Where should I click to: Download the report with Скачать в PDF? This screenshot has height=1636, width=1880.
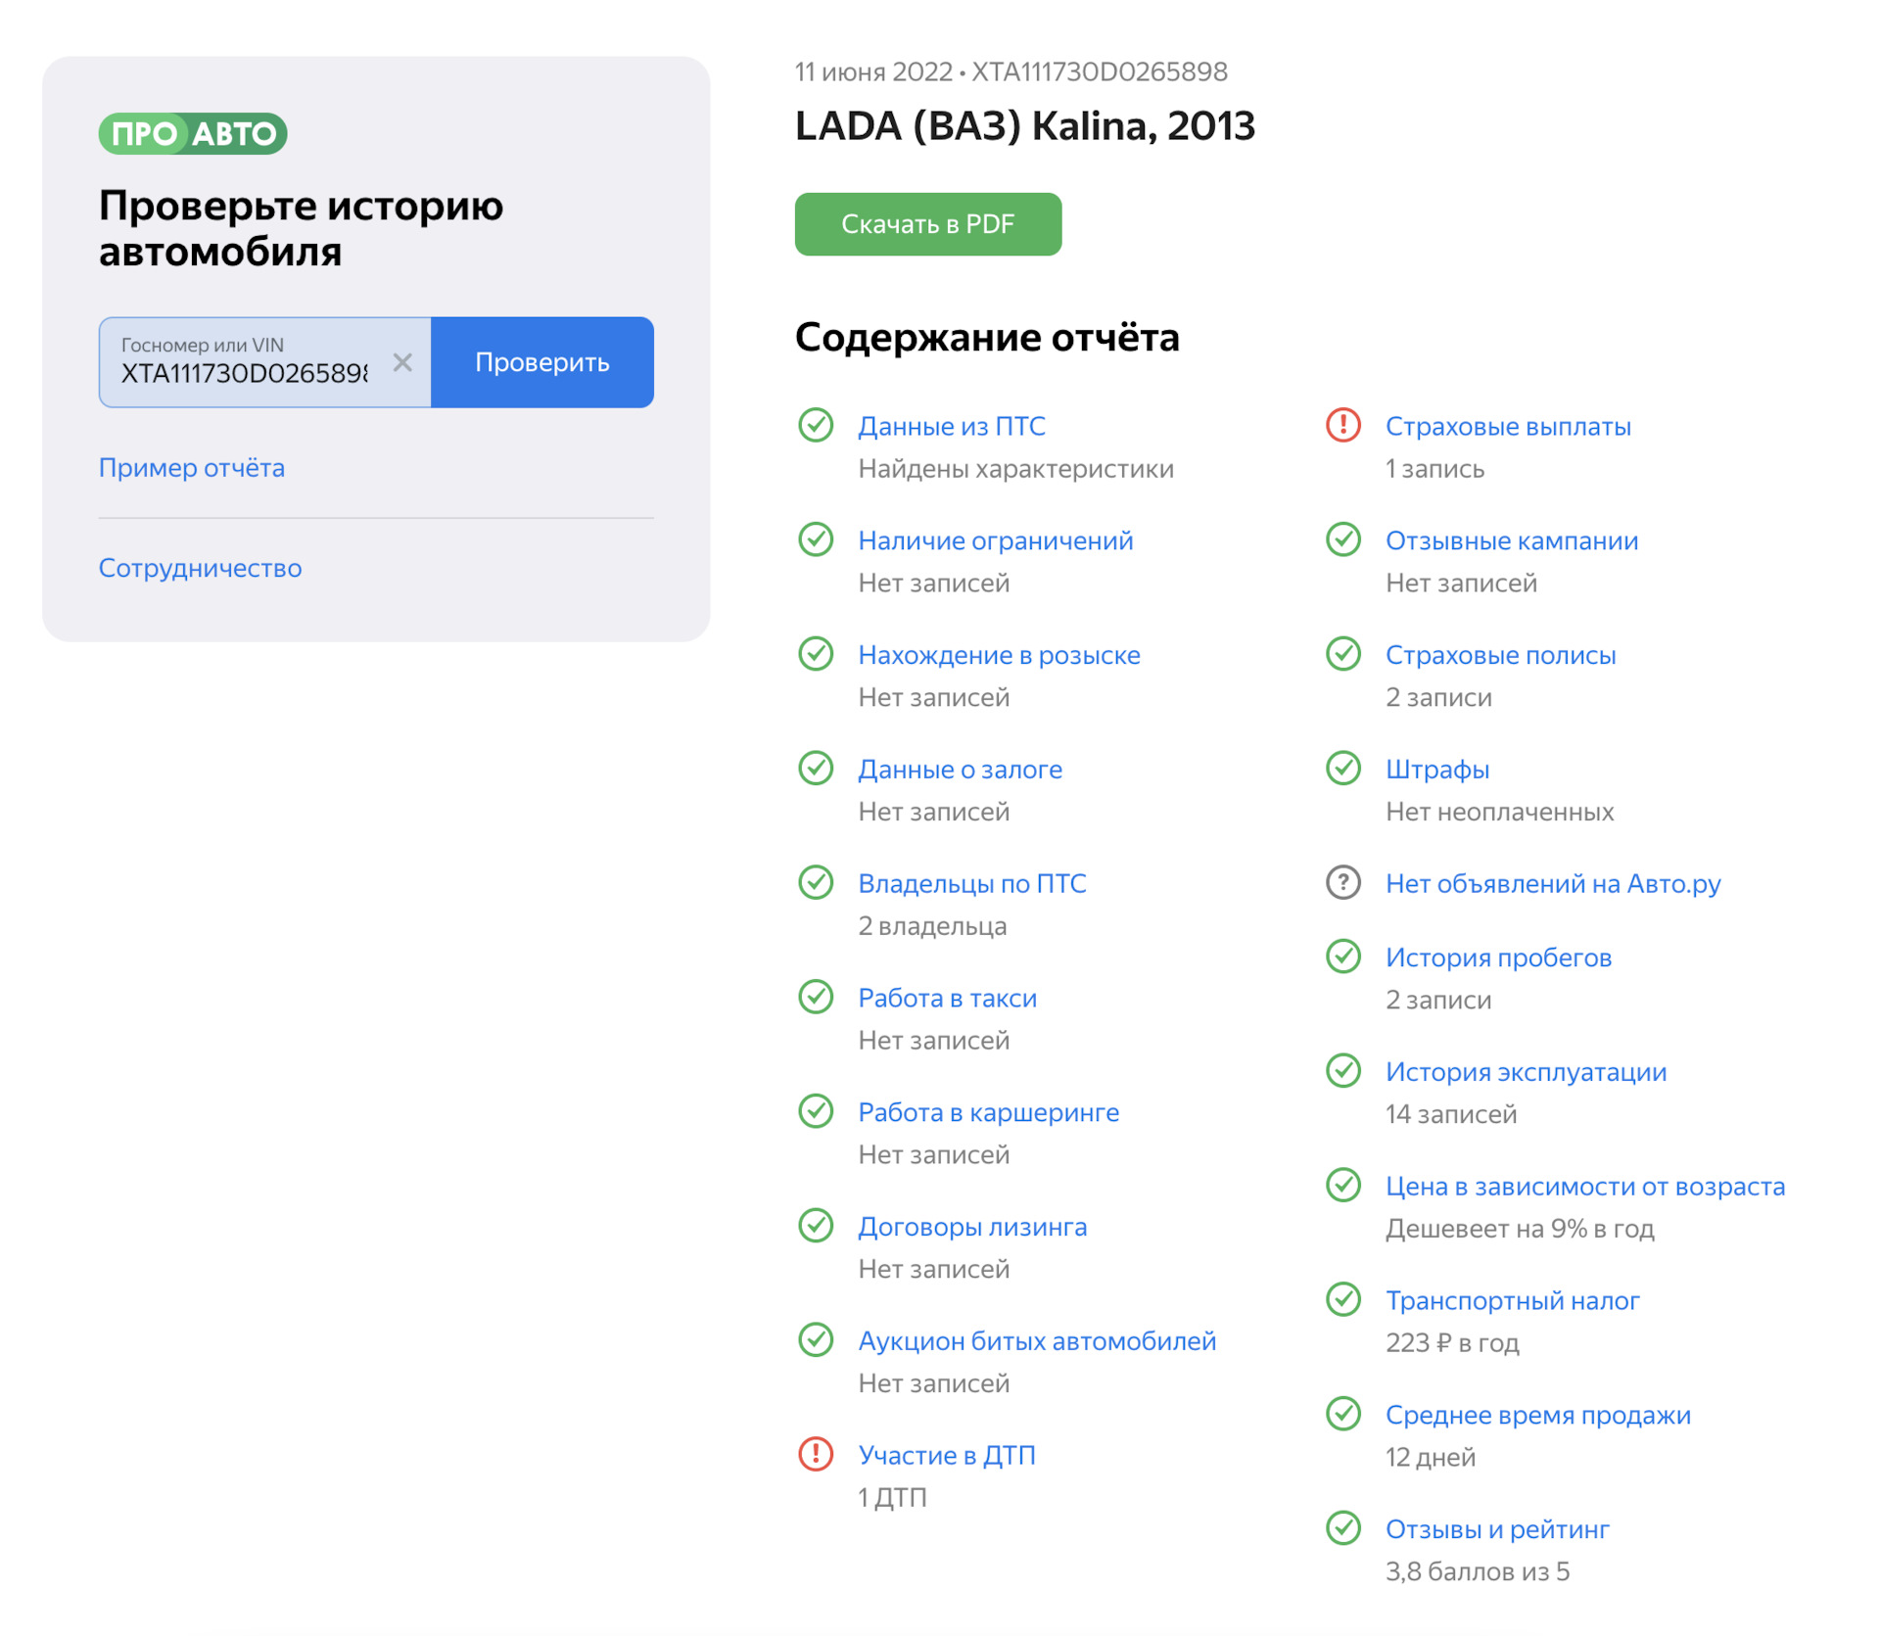click(927, 224)
